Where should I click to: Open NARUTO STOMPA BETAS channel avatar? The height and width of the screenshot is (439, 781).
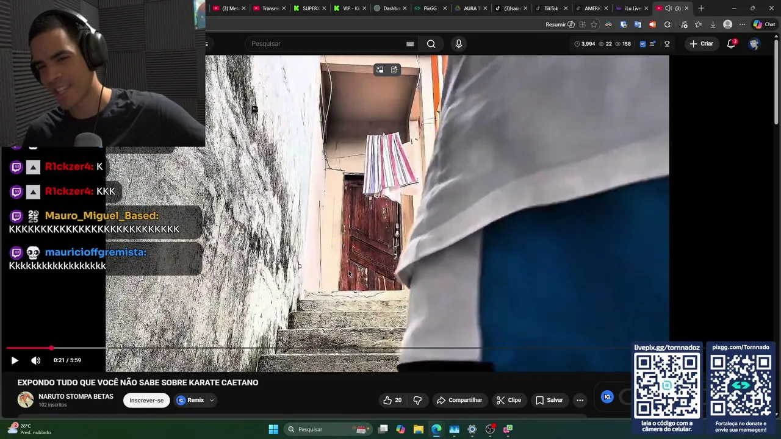(26, 400)
